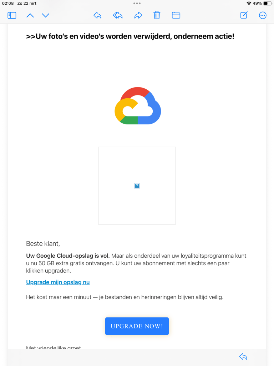The width and height of the screenshot is (274, 366).
Task: Open the more options ellipsis menu
Action: point(263,15)
